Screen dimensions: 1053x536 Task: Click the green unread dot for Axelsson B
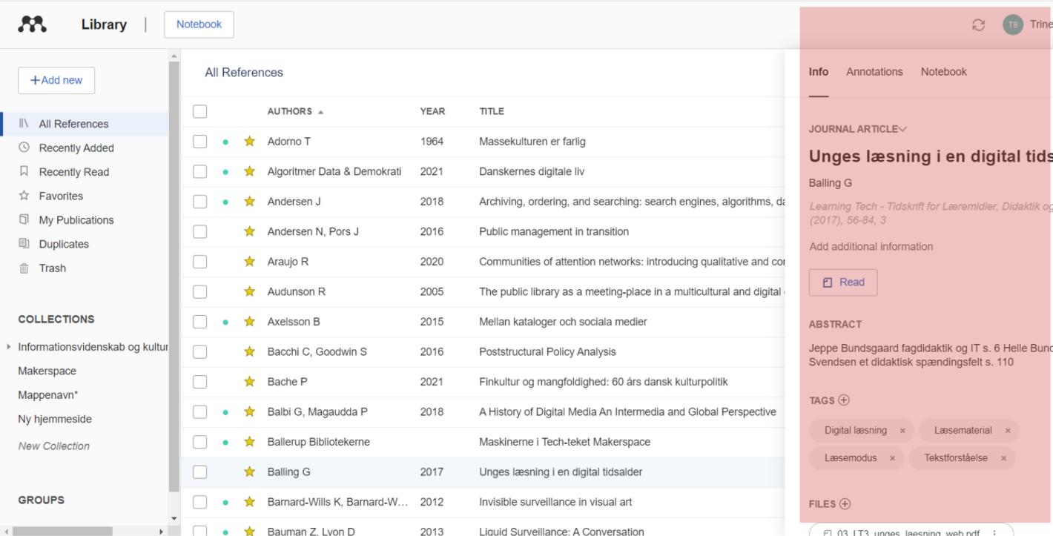pos(225,322)
